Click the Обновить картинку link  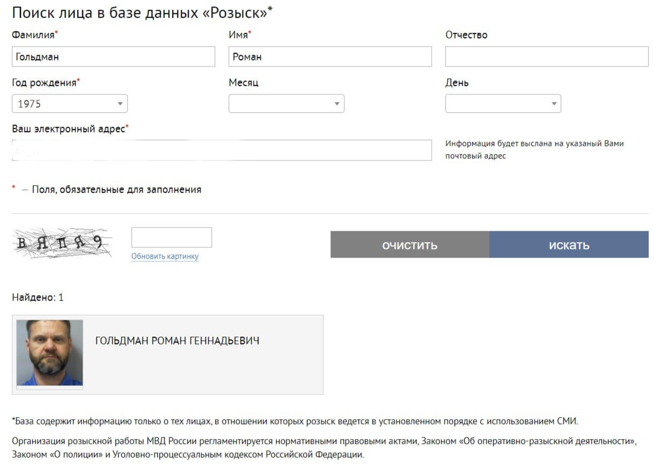point(165,257)
